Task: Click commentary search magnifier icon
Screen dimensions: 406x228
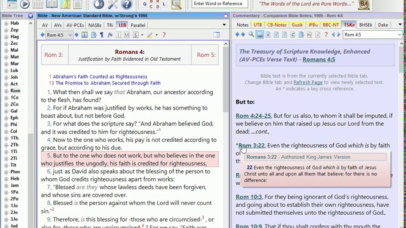Action: tap(251, 35)
